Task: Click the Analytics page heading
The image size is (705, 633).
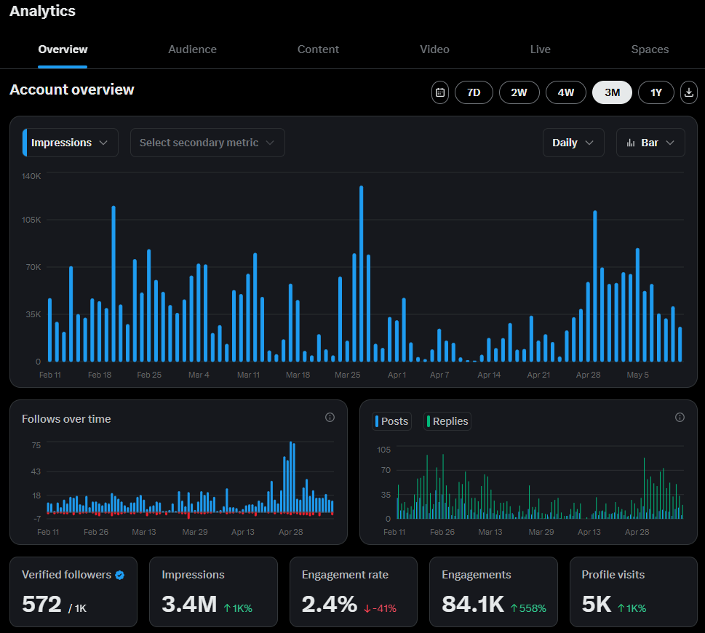Action: pos(43,11)
